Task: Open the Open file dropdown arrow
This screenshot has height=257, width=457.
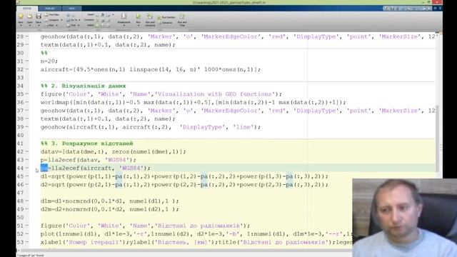Action: click(30, 26)
